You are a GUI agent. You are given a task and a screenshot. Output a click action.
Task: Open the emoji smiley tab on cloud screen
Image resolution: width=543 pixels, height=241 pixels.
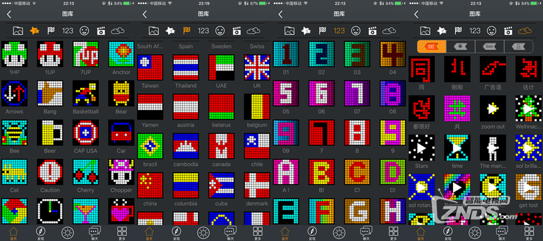(x=491, y=31)
